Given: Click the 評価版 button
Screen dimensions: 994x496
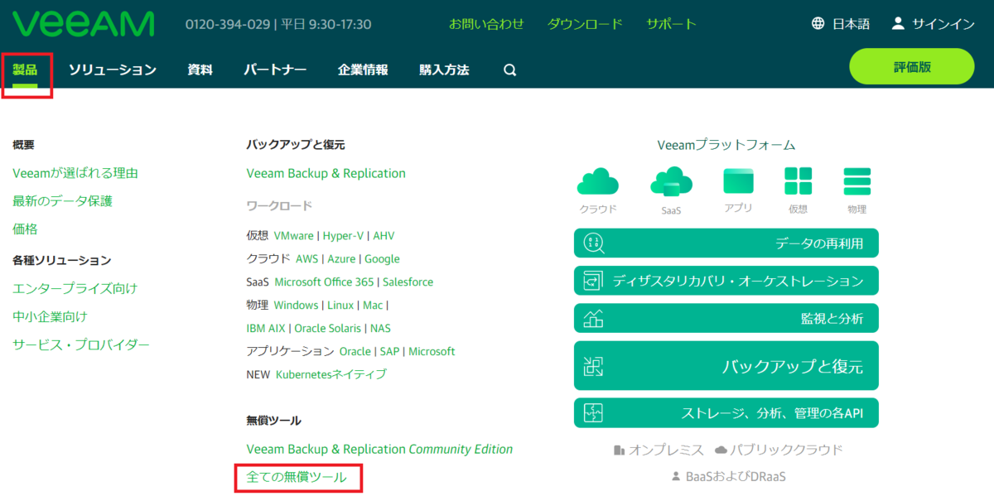Looking at the screenshot, I should pos(912,66).
